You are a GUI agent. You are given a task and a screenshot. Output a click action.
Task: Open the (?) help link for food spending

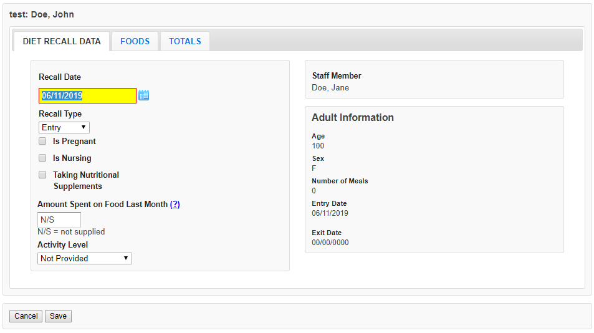(175, 205)
